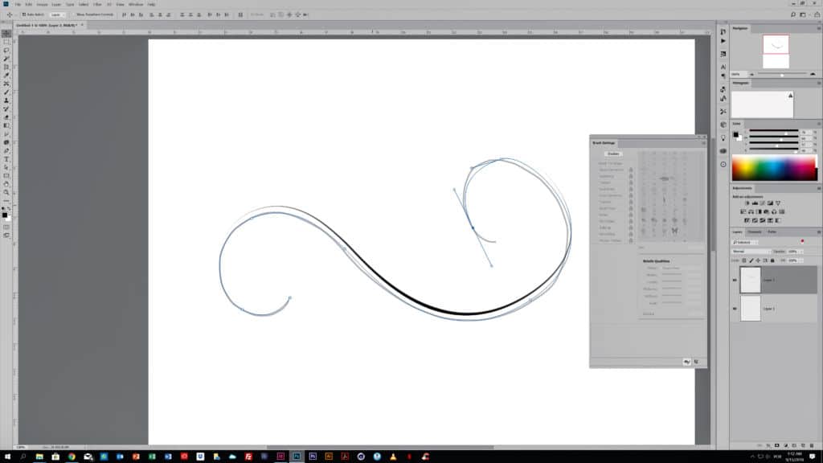Open the Filter menu
The height and width of the screenshot is (463, 823).
point(96,4)
